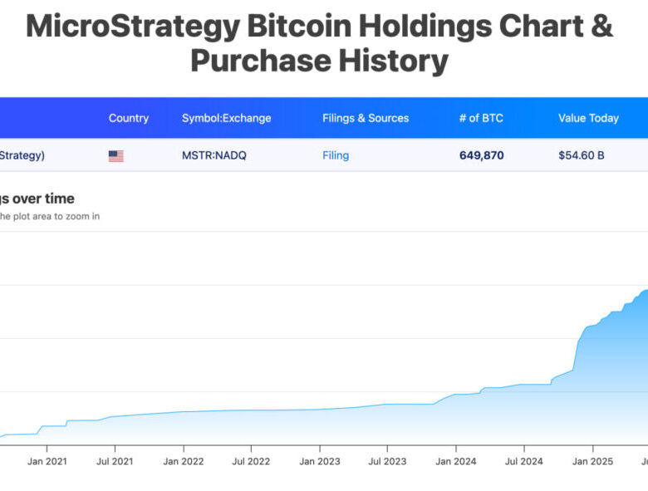The width and height of the screenshot is (648, 491).
Task: Click the Symbol:Exchange column header
Action: pyautogui.click(x=226, y=118)
